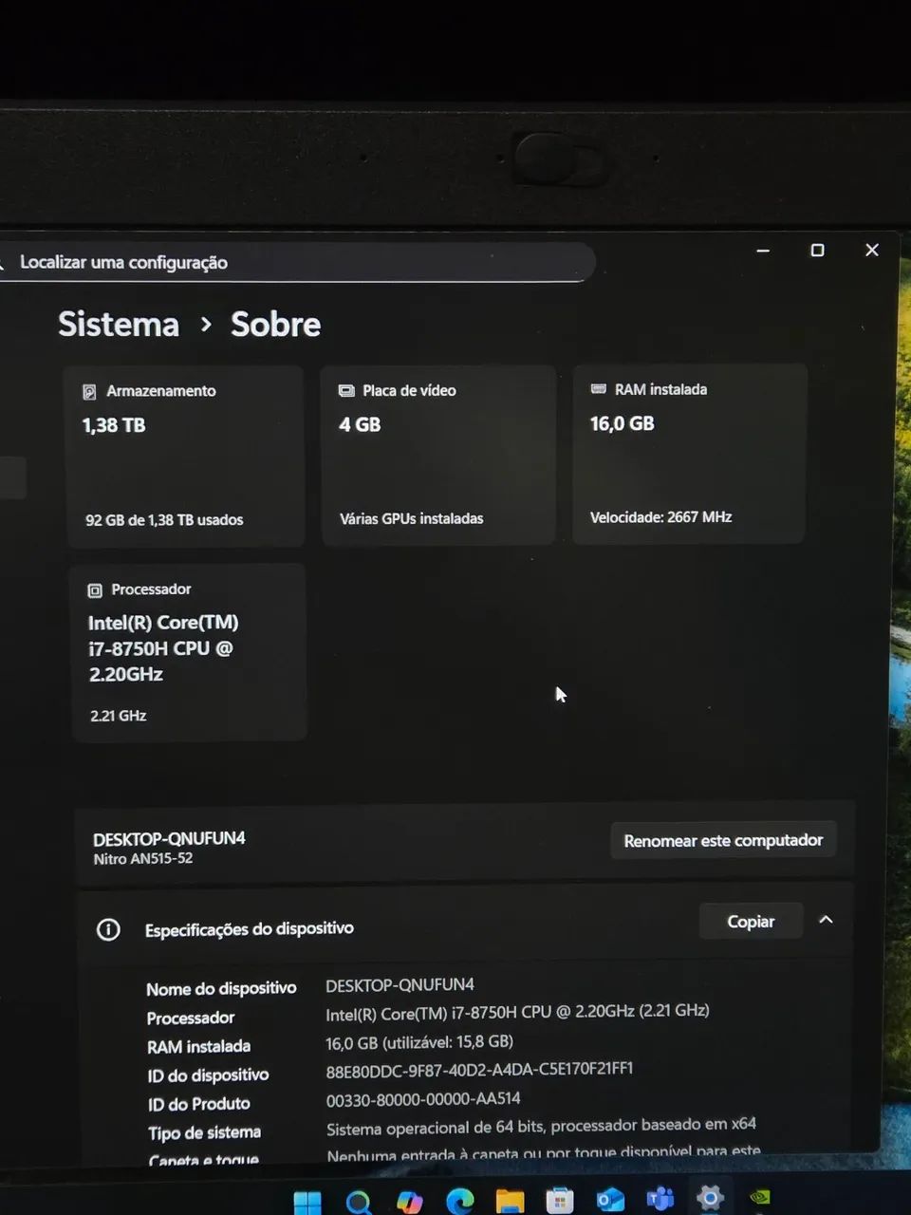Click the Localizar uma configuração search field
Screen dimensions: 911x1215
point(294,263)
